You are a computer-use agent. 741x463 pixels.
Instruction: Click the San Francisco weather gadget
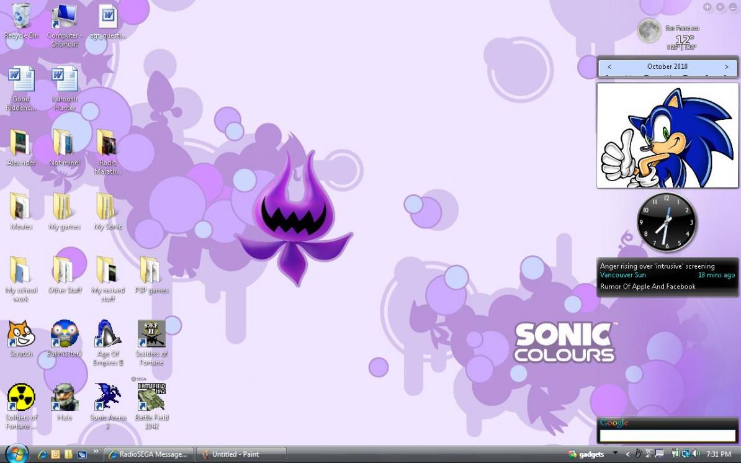tap(667, 35)
